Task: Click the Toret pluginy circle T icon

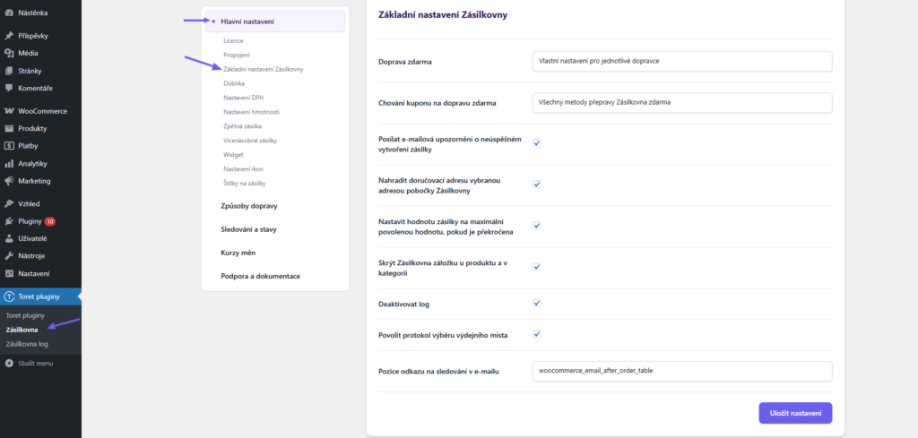Action: coord(9,296)
